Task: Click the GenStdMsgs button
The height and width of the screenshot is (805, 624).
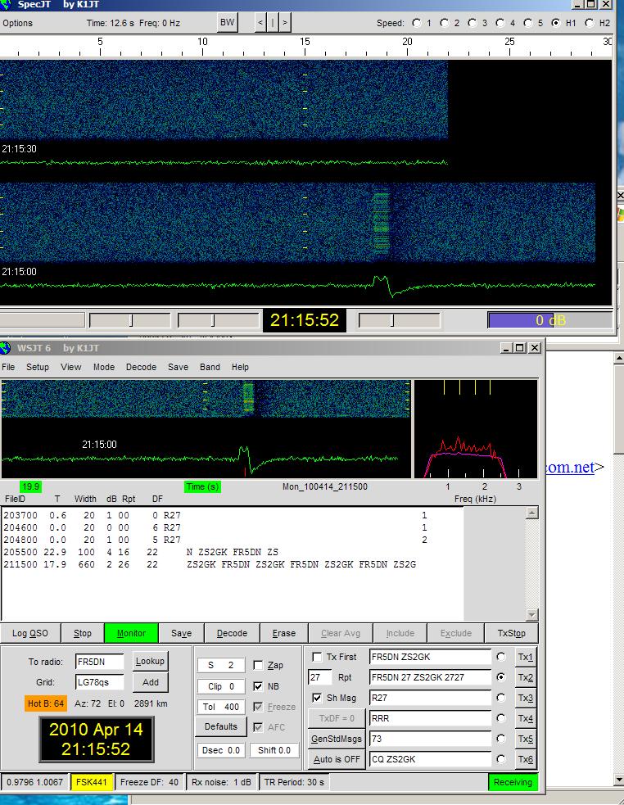Action: pos(337,739)
